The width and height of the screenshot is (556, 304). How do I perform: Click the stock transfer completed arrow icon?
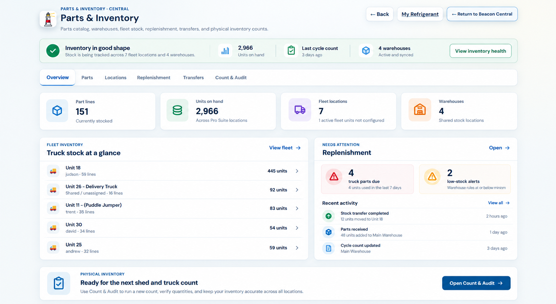[x=329, y=216]
